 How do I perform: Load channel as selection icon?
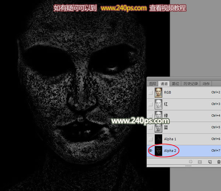click(190, 162)
